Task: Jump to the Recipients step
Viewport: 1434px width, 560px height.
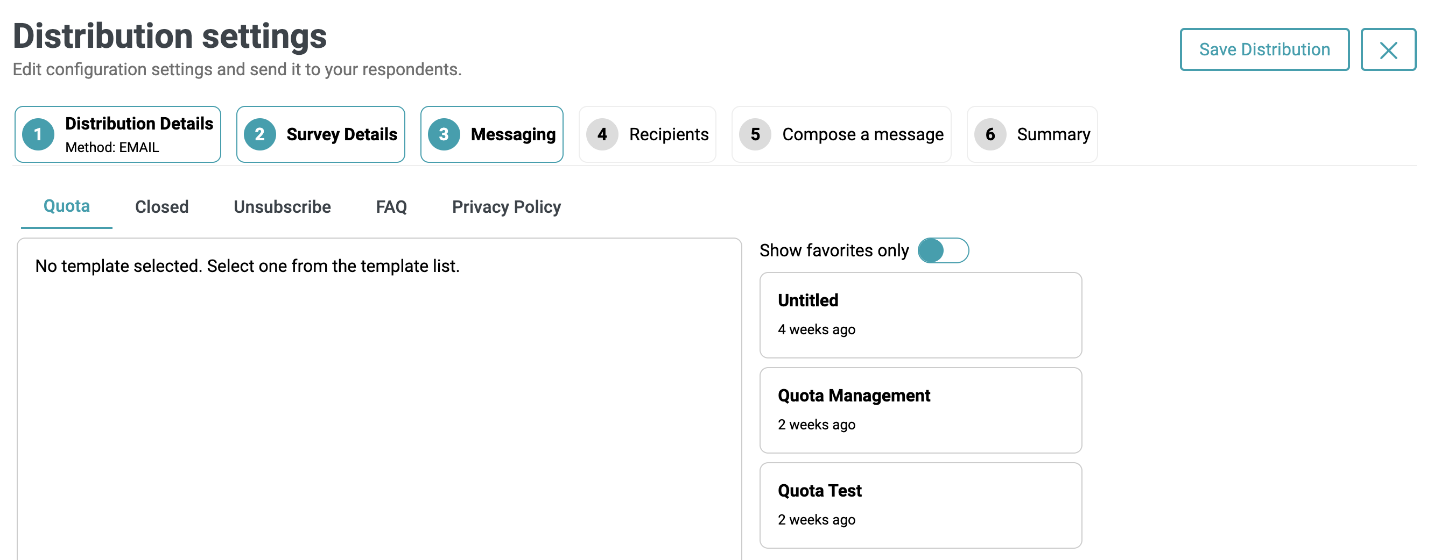Action: click(x=648, y=134)
